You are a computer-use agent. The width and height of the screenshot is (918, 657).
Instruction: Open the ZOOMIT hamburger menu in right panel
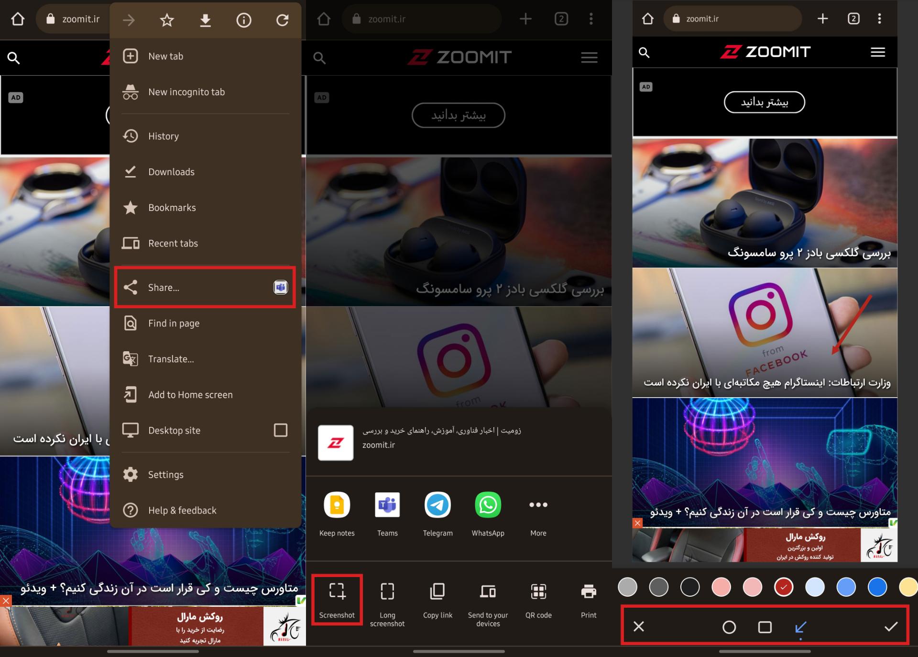(x=878, y=52)
